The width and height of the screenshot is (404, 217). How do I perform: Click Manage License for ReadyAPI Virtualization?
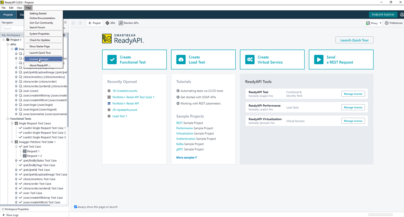pyautogui.click(x=353, y=121)
